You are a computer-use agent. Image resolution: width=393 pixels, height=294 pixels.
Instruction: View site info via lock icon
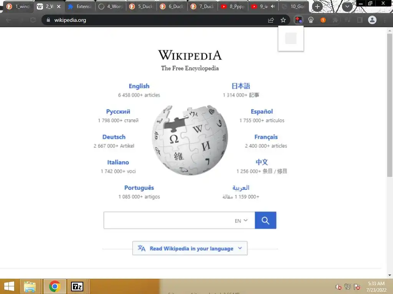click(48, 20)
